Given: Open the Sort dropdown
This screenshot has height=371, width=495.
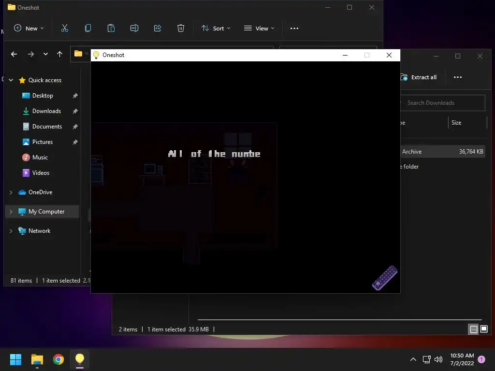Looking at the screenshot, I should point(216,29).
